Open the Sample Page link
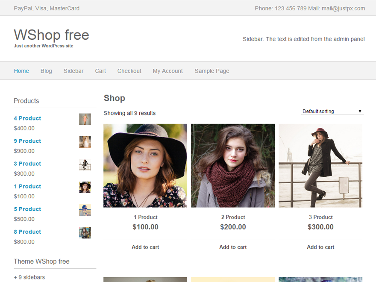 click(x=211, y=71)
